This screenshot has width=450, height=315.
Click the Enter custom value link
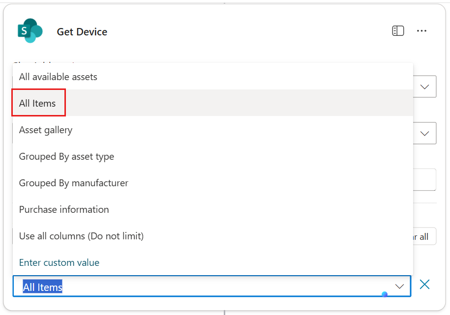click(59, 262)
